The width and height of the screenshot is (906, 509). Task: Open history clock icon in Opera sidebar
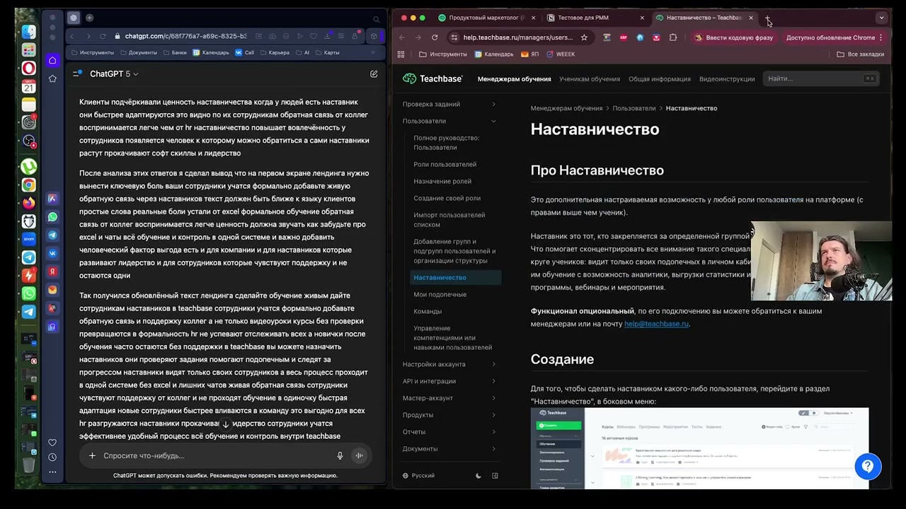52,457
